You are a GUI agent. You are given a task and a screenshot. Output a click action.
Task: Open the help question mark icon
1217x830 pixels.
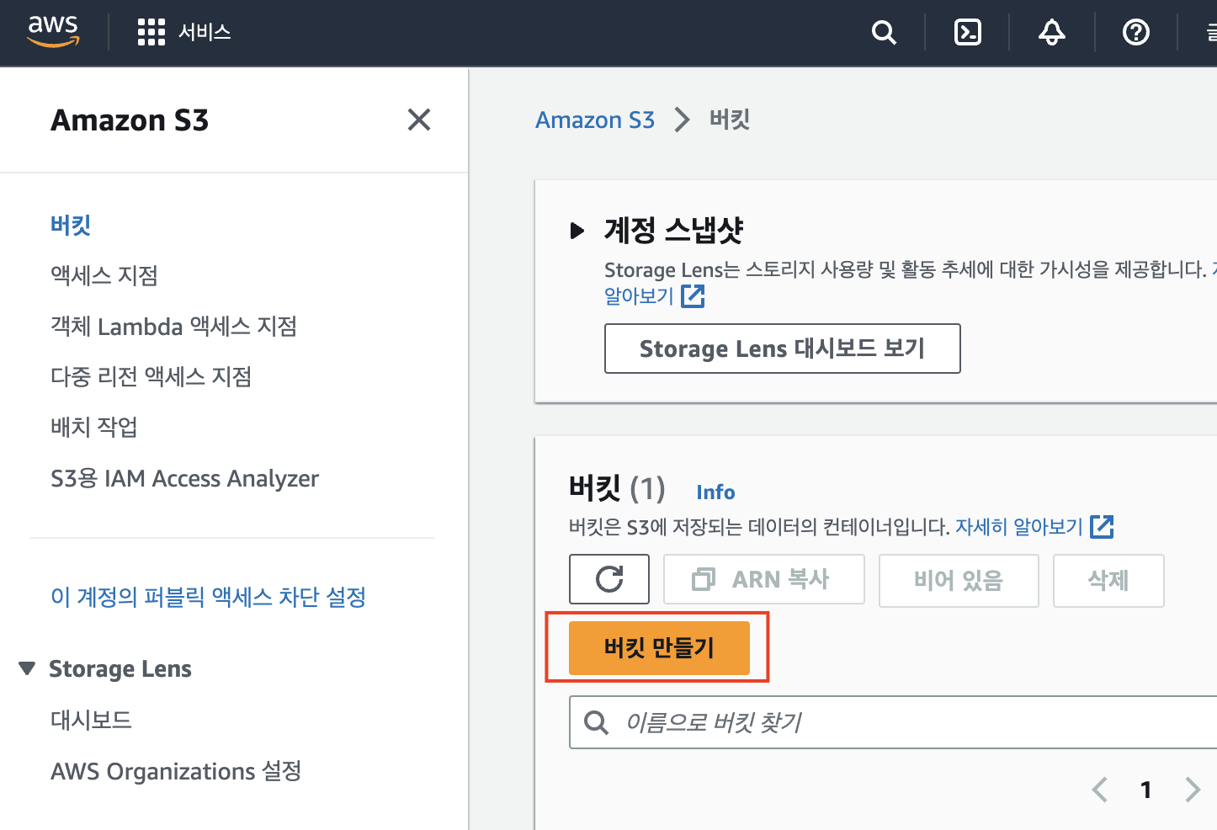point(1136,33)
